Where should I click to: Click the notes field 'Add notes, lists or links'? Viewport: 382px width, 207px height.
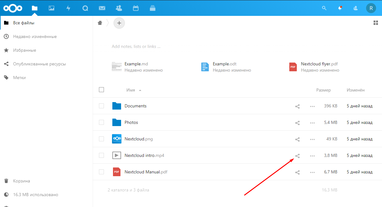click(x=136, y=46)
